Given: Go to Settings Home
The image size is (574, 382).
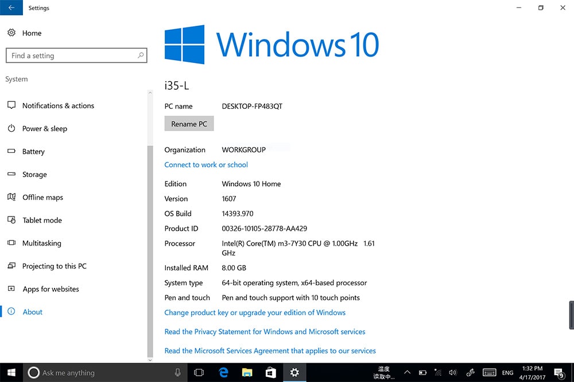Looking at the screenshot, I should tap(32, 33).
